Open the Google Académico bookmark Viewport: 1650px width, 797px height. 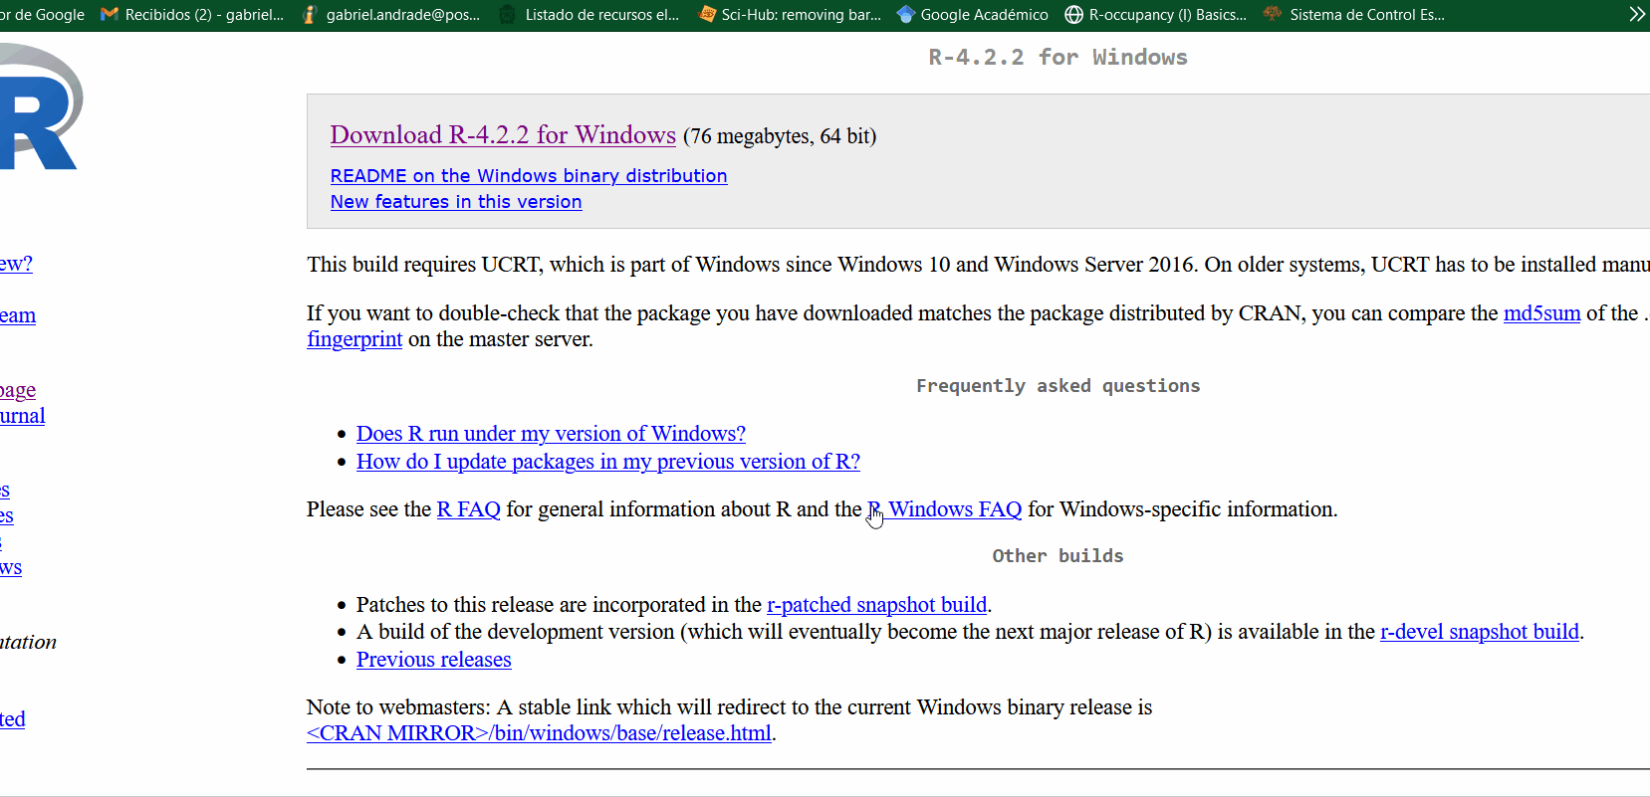973,15
